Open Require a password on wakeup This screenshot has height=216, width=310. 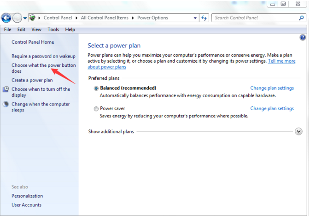point(43,56)
